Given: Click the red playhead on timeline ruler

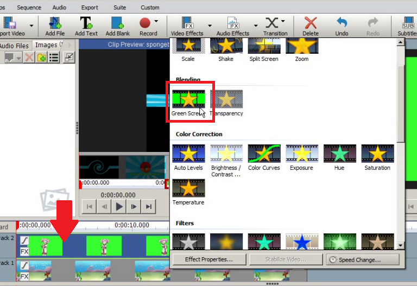Looking at the screenshot, I should tap(17, 225).
